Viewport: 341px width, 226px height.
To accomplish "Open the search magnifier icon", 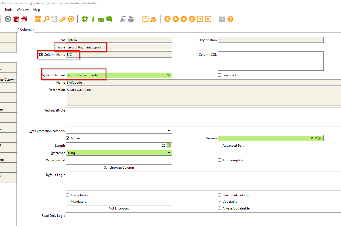I will point(46,19).
